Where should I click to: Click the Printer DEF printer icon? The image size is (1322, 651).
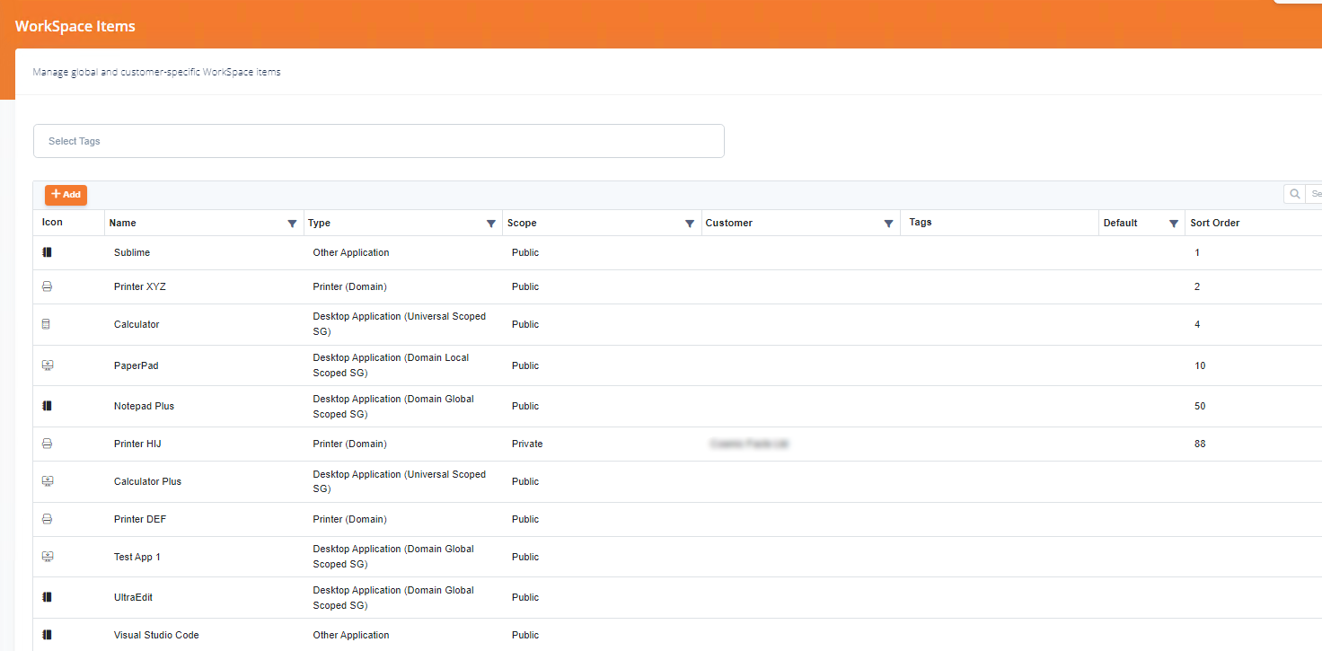click(x=48, y=519)
